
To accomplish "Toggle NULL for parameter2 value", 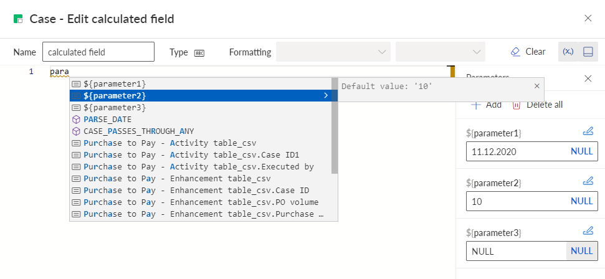I will point(581,201).
